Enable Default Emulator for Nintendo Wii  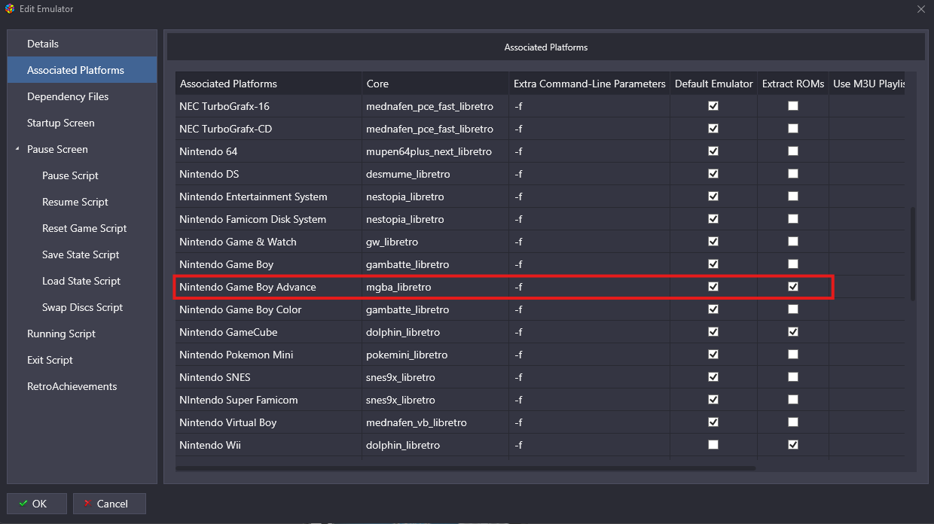tap(713, 445)
